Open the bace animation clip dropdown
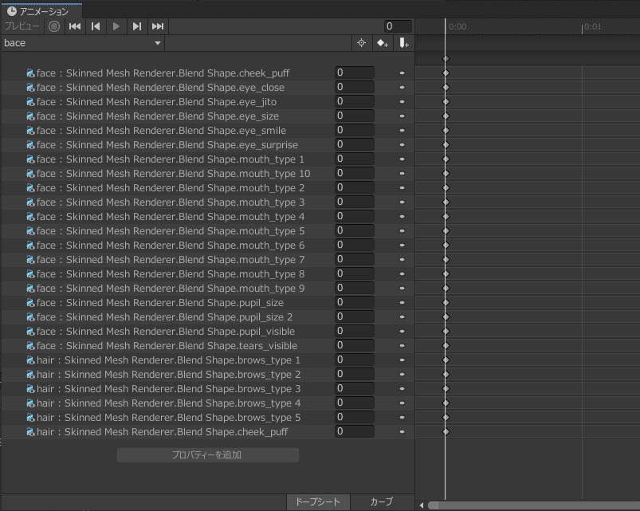Screen dimensions: 640x511 [x=82, y=43]
